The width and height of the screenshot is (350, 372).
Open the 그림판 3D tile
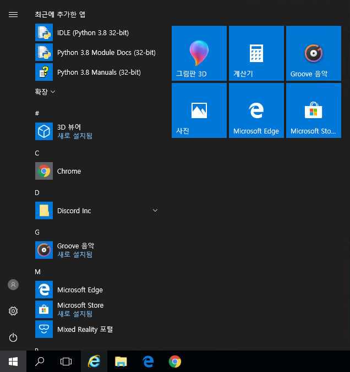tap(199, 53)
